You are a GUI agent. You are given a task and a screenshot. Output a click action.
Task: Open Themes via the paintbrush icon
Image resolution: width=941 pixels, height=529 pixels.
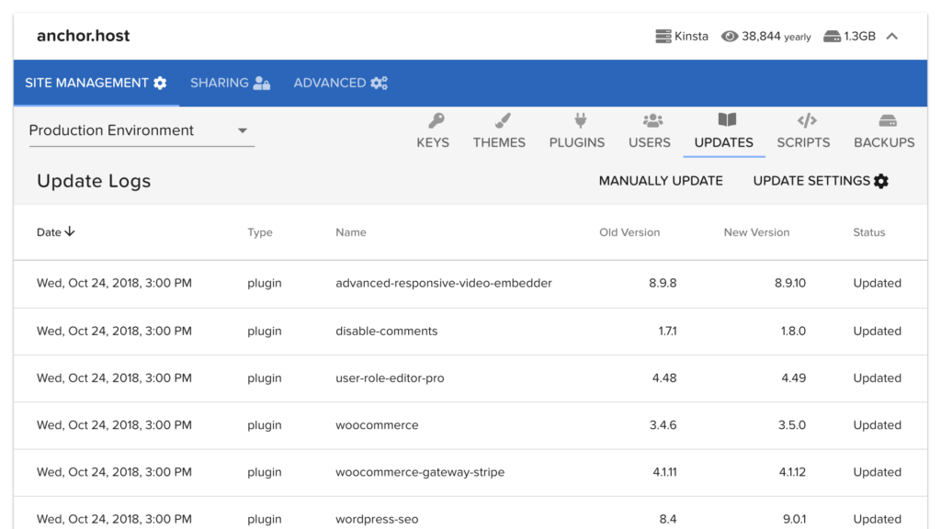click(x=502, y=120)
